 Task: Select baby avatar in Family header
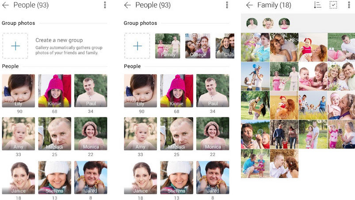point(268,23)
